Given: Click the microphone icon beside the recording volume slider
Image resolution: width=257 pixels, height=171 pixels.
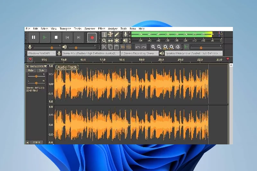Looking at the screenshot, I should [30, 47].
